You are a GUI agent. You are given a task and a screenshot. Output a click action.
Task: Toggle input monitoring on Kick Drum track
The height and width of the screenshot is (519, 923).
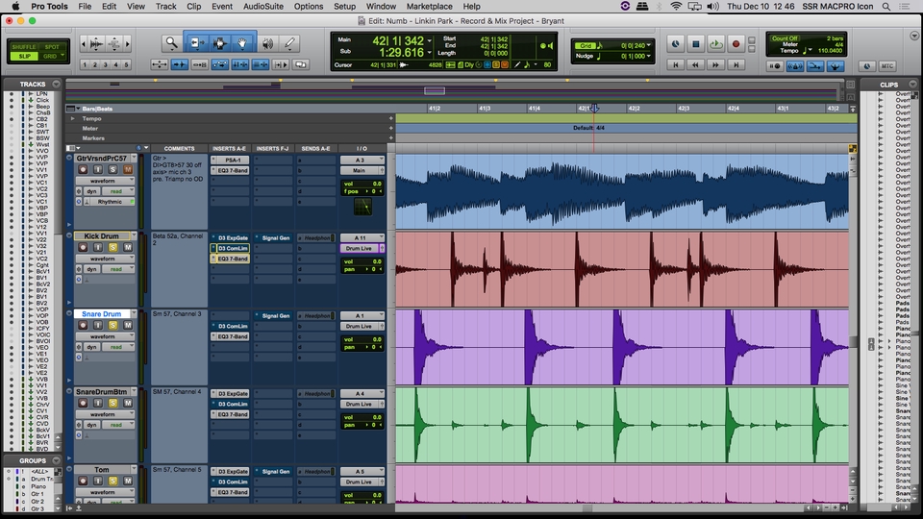[98, 248]
